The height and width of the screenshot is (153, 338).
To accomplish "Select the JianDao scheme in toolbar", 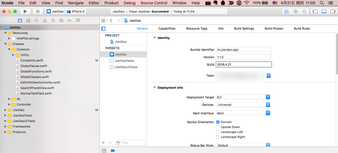I will tap(55, 11).
